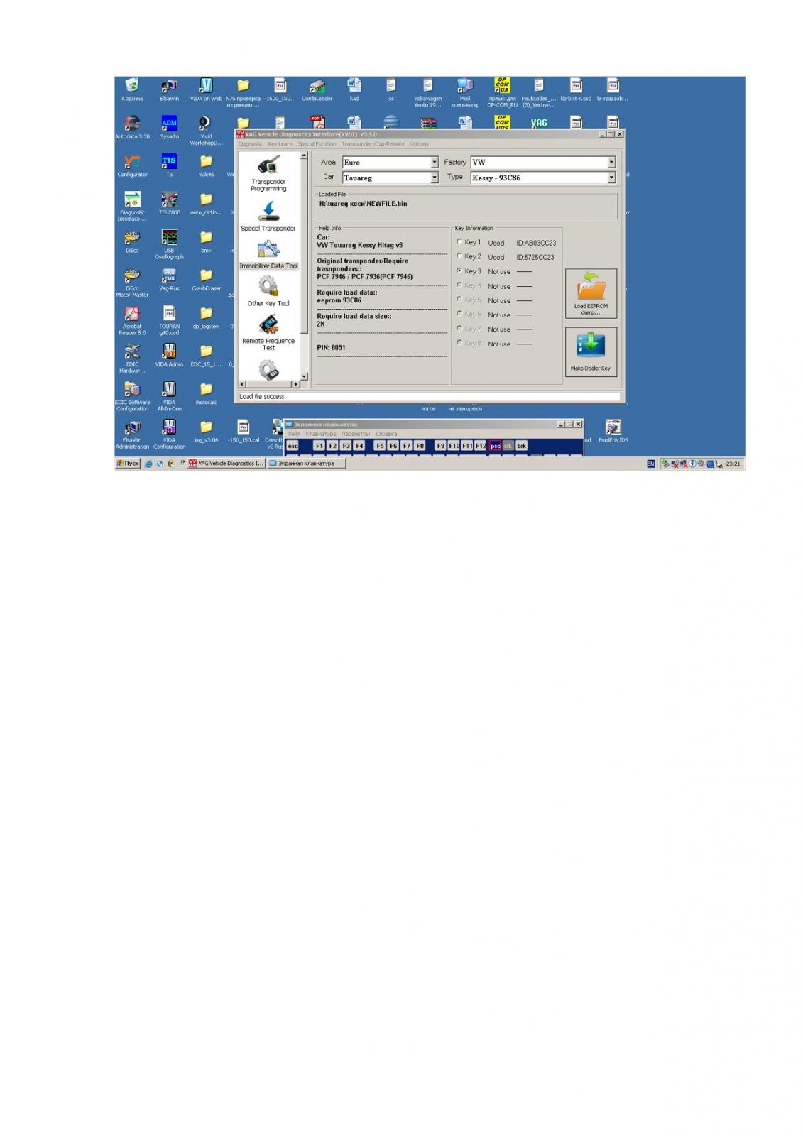The image size is (803, 1136).
Task: Select the greyed Key 6 radio button
Action: 459,314
